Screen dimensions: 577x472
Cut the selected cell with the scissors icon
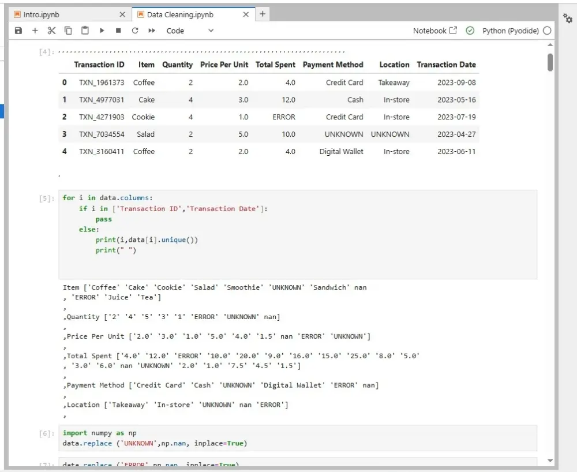(51, 31)
